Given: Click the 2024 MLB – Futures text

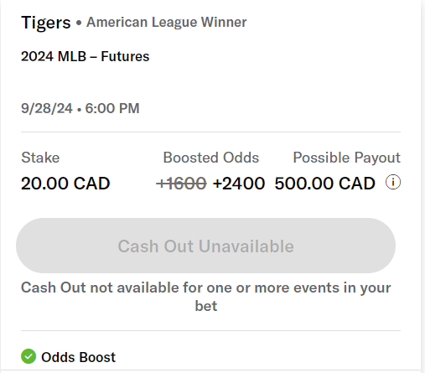Looking at the screenshot, I should coord(86,56).
